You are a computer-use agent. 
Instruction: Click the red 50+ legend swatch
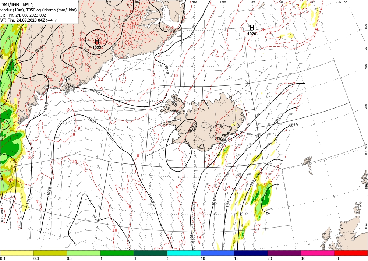click(x=351, y=253)
